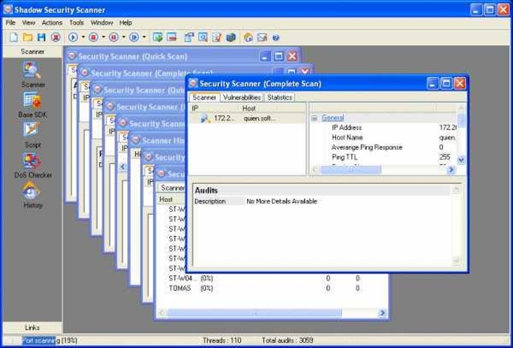The image size is (513, 348).
Task: Click the General link in details pane
Action: click(332, 118)
